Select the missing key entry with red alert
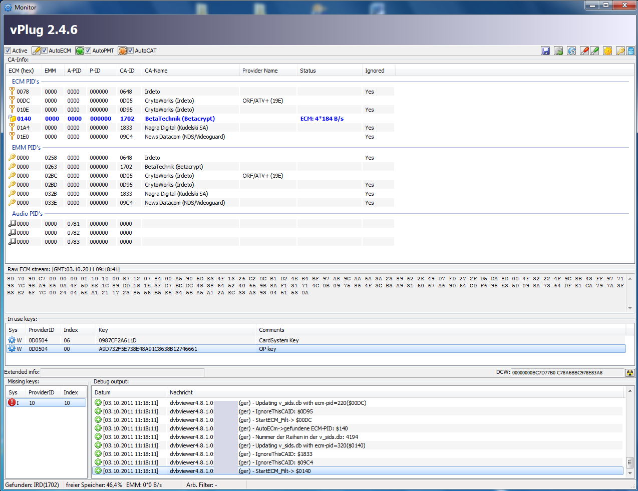This screenshot has height=491, width=638. tap(45, 403)
